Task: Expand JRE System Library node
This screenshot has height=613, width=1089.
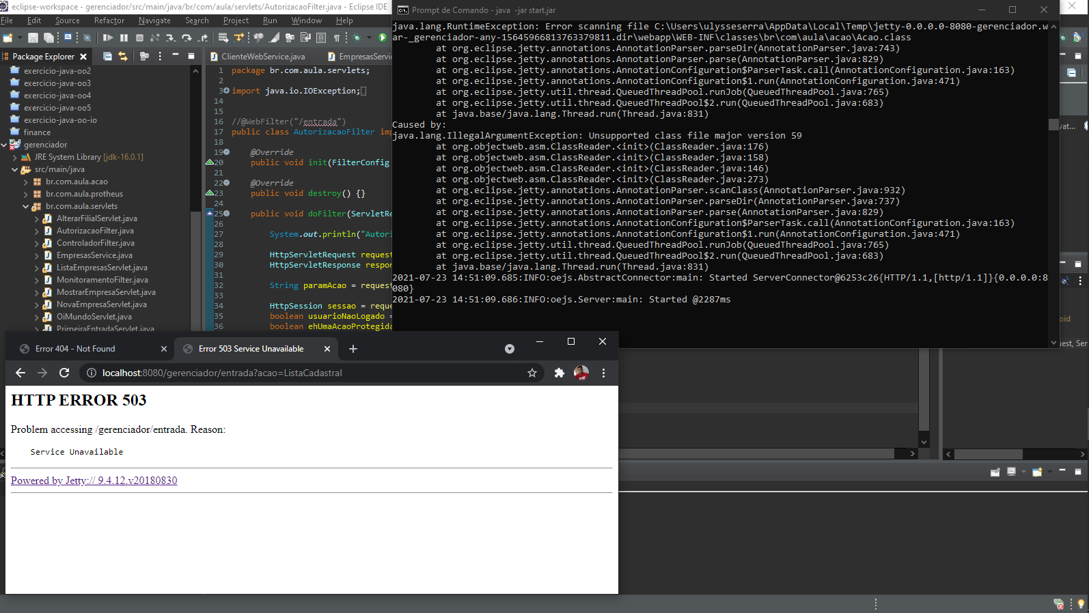Action: (15, 157)
